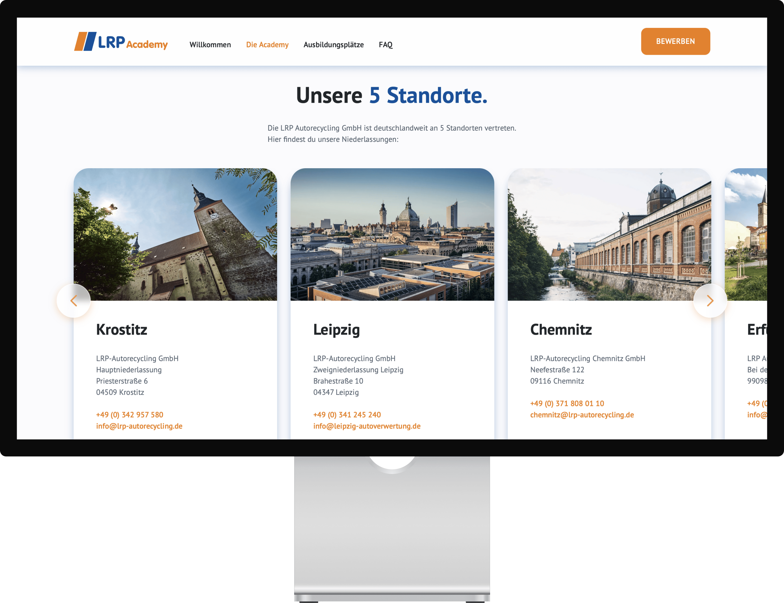Email chemnitz@lrp-autorecycling.de
Image resolution: width=784 pixels, height=603 pixels.
click(x=582, y=415)
